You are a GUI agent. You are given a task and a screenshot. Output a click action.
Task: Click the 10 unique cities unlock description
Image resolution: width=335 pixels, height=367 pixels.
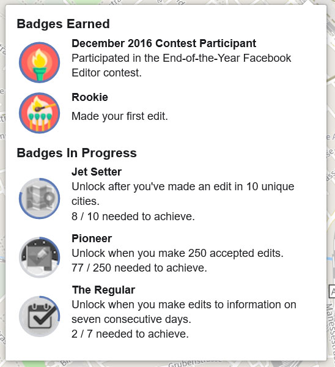(183, 194)
